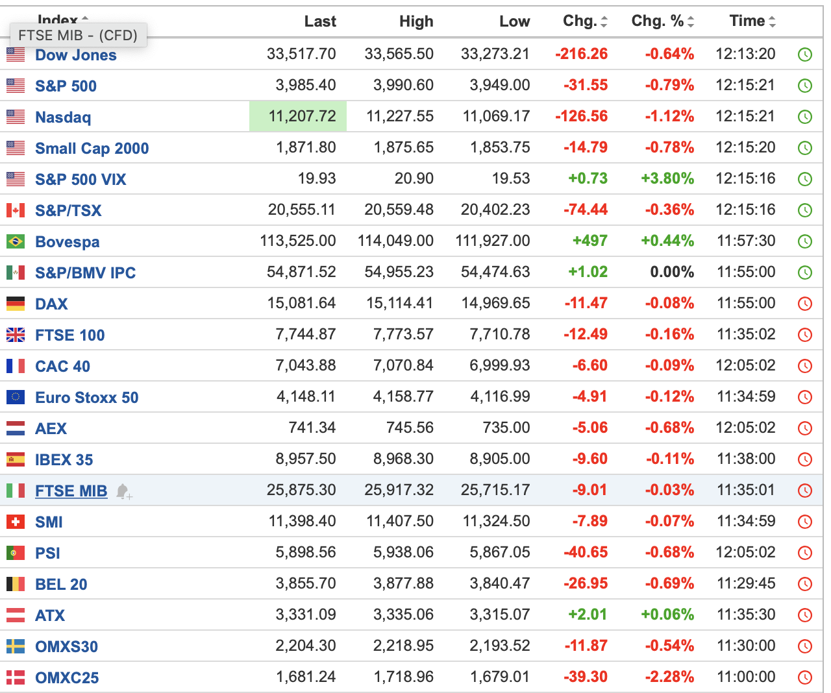Click the green clock icon for Dow Jones
The image size is (831, 693).
point(804,55)
